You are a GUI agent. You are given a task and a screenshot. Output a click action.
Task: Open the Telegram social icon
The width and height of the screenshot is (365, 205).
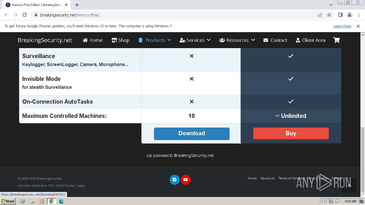click(x=175, y=180)
